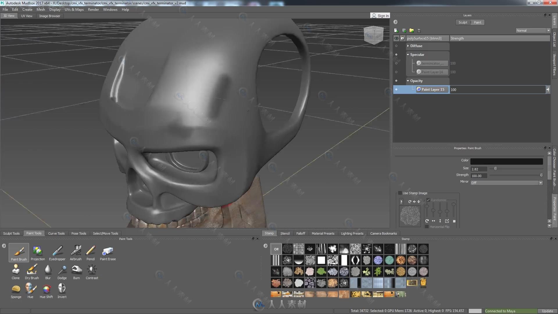Switch to the Stencil tab
Viewport: 558px width, 314px height.
[285, 233]
